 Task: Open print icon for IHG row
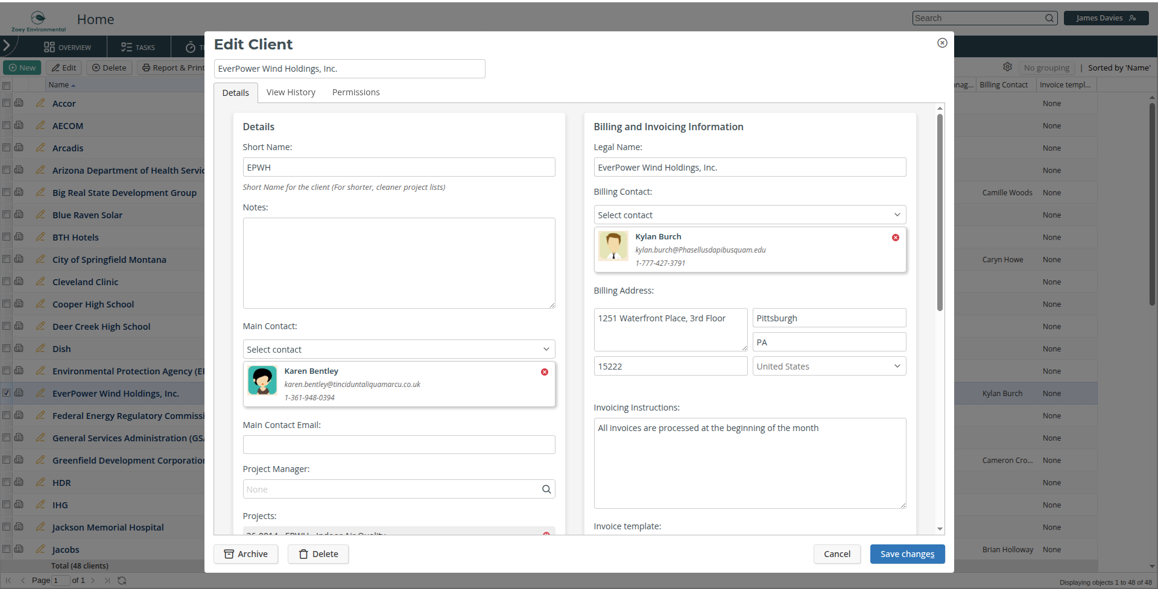[x=19, y=505]
